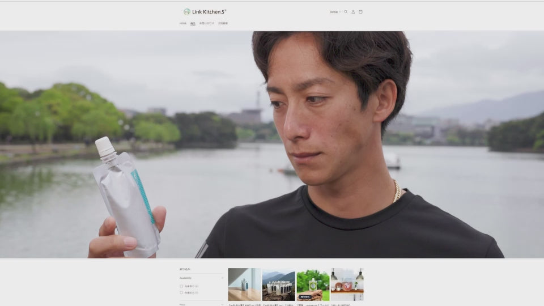Open the product thumbnail with pendant lamps
The height and width of the screenshot is (306, 544).
pos(347,284)
